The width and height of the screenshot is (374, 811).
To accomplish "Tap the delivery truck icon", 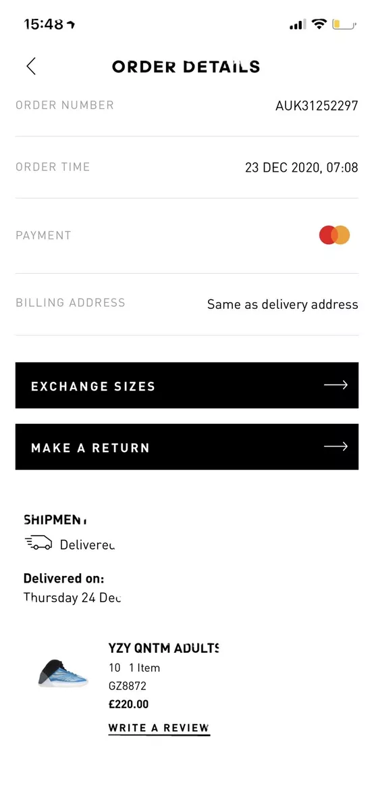I will click(38, 542).
